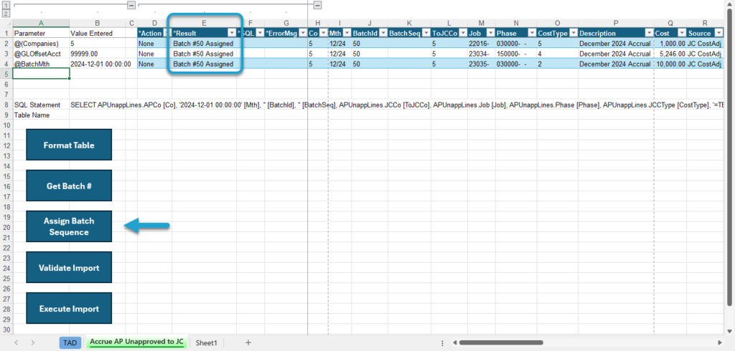Click outline level 1 button
This screenshot has width=735, height=351.
(x=6, y=5)
